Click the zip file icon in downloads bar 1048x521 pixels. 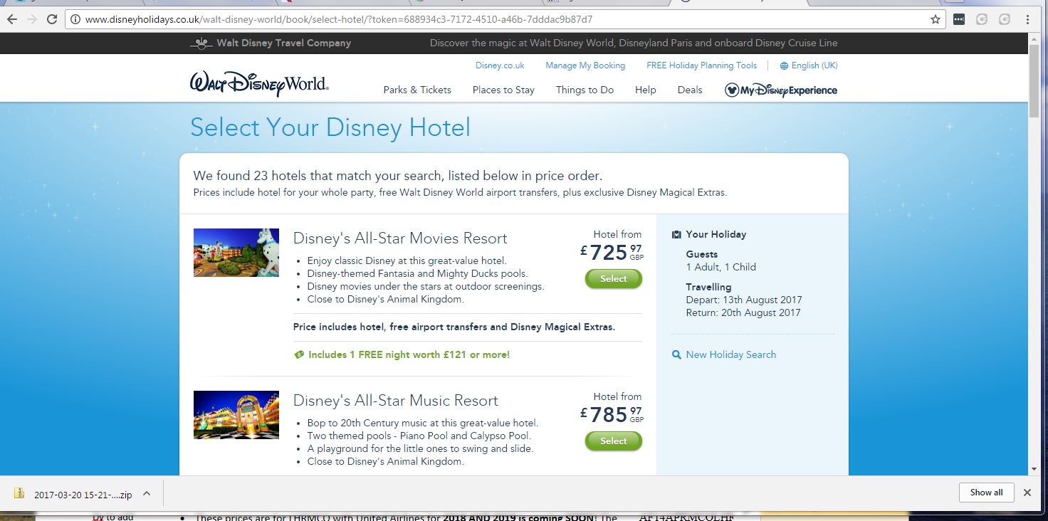pos(20,493)
